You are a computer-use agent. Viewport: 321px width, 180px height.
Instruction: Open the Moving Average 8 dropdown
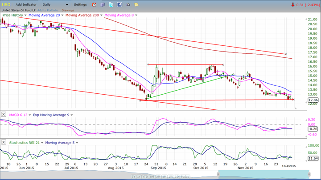[x=137, y=15]
